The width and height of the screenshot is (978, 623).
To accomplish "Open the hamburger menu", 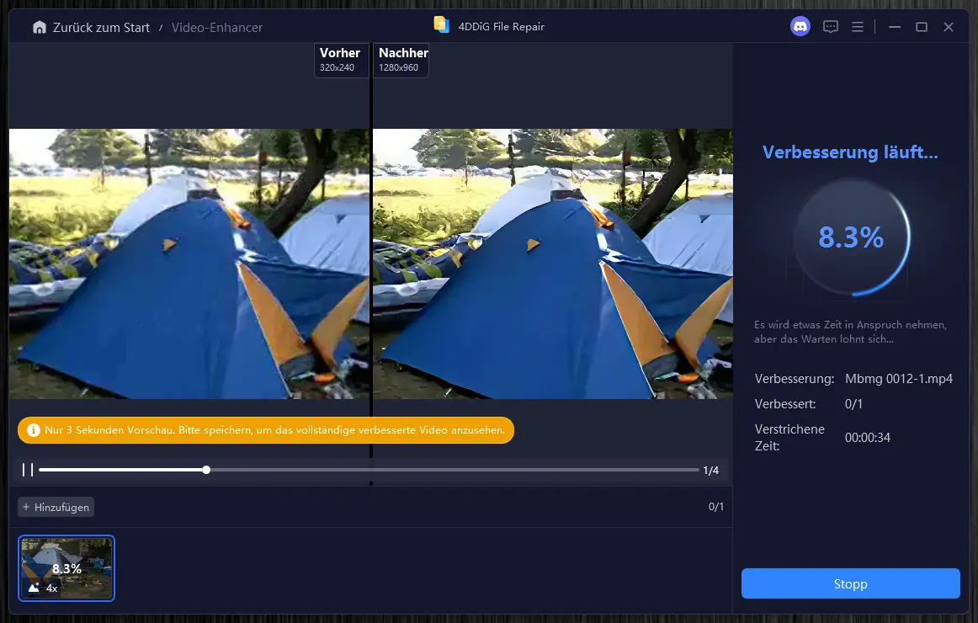I will 858,27.
